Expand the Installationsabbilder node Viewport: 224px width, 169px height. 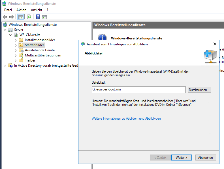coord(16,40)
